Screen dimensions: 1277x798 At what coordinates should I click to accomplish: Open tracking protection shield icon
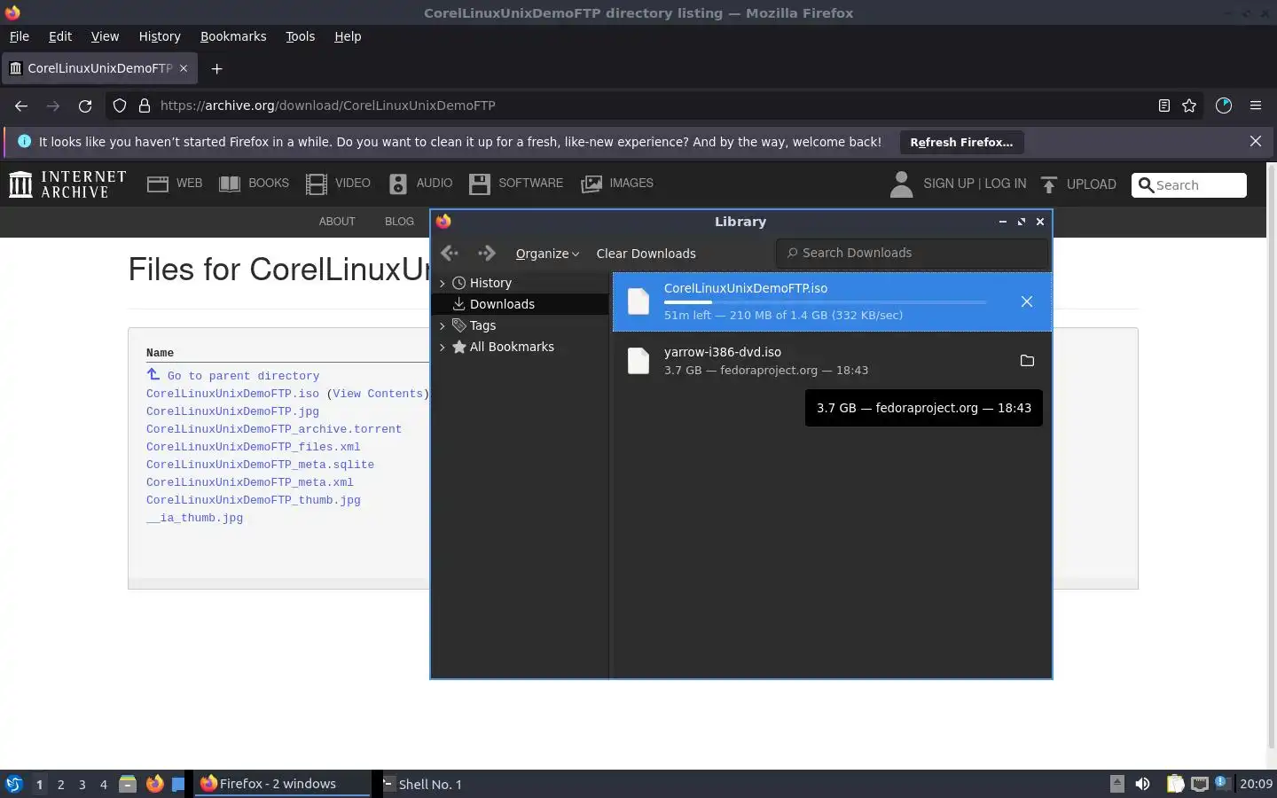(x=120, y=106)
